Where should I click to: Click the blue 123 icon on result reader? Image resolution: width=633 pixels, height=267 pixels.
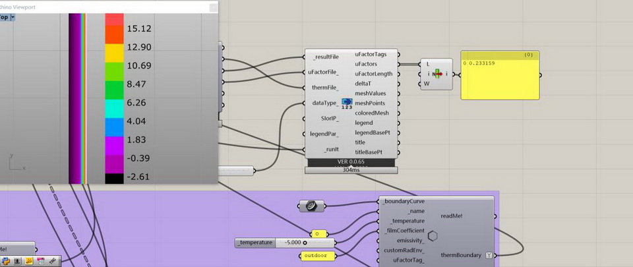click(347, 104)
